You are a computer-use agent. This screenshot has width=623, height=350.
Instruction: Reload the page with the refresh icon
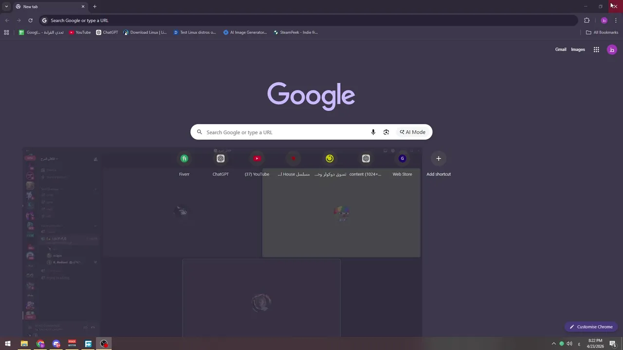click(x=30, y=20)
